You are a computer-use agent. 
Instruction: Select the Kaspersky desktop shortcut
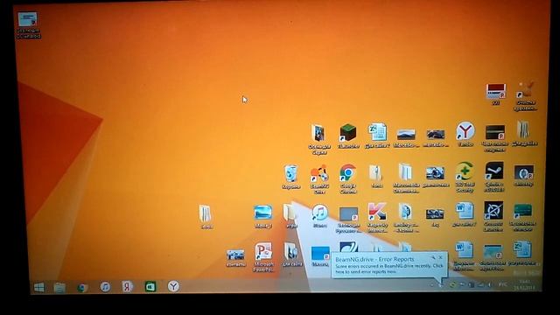coord(377,217)
